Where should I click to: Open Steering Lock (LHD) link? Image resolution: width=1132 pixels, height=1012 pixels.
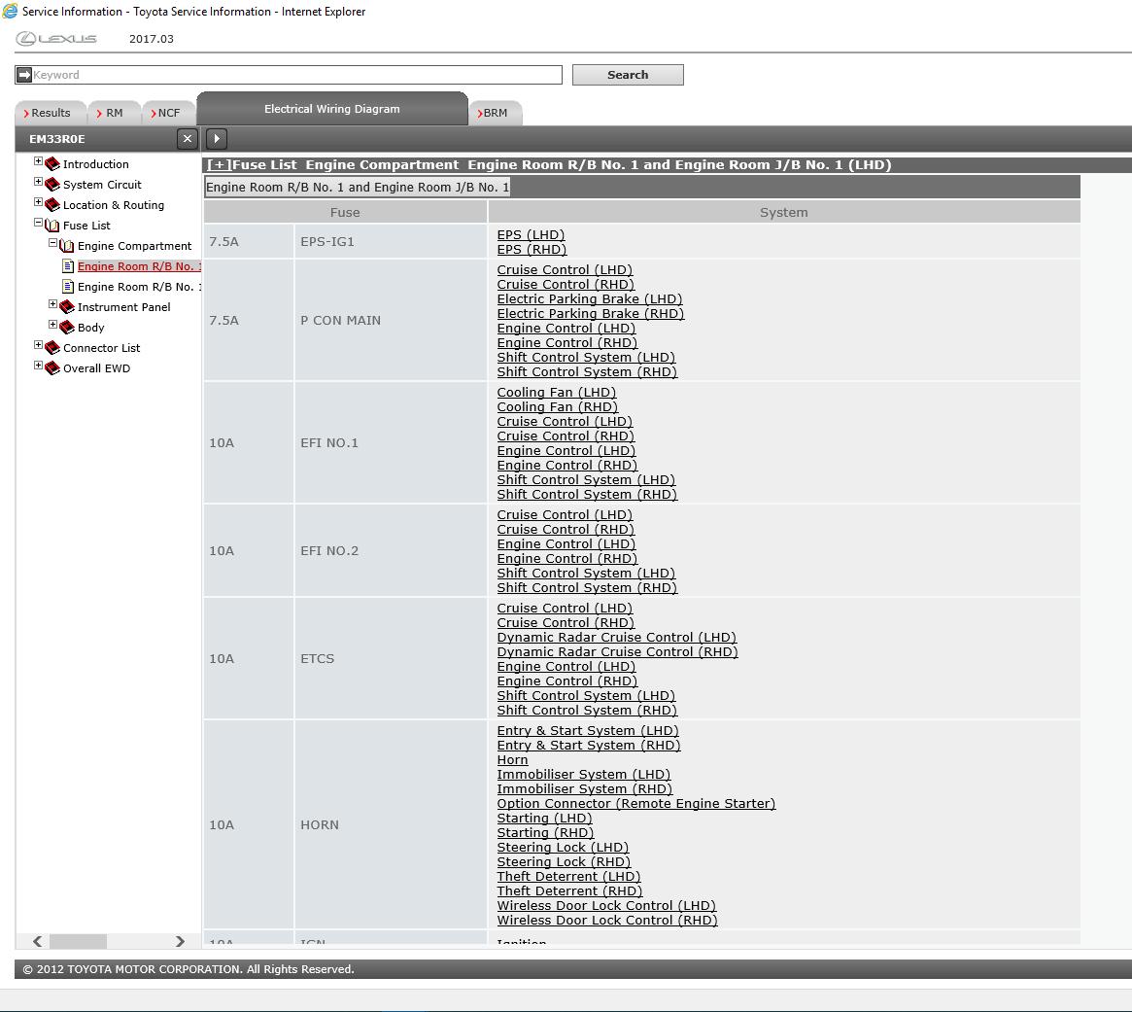tap(563, 848)
